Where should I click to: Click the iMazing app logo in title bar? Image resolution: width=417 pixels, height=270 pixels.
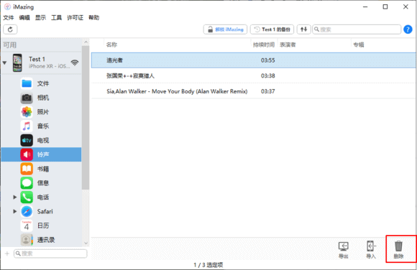(7, 6)
